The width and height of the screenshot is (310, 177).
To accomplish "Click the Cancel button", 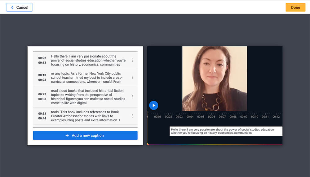I will click(20, 7).
